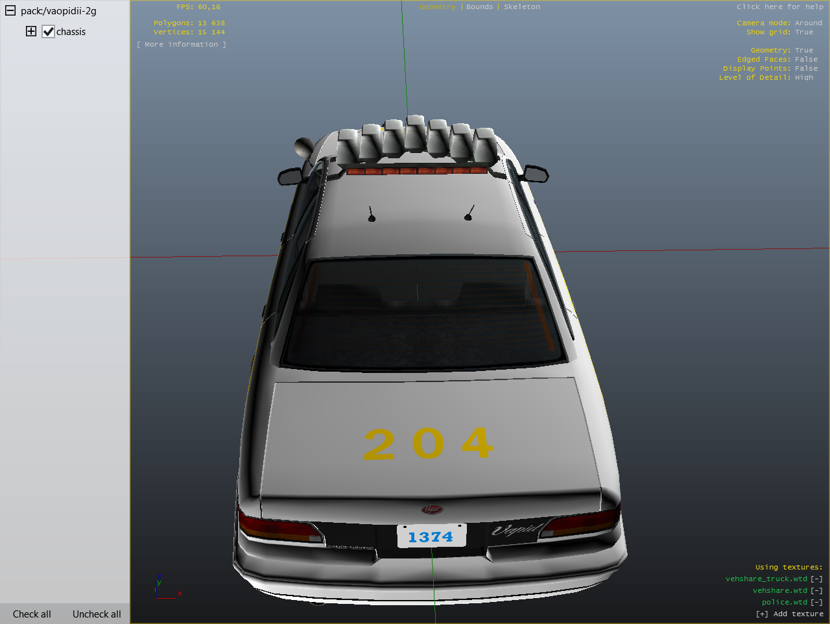Toggle the Show grid setting
This screenshot has width=830, height=624.
pyautogui.click(x=803, y=32)
